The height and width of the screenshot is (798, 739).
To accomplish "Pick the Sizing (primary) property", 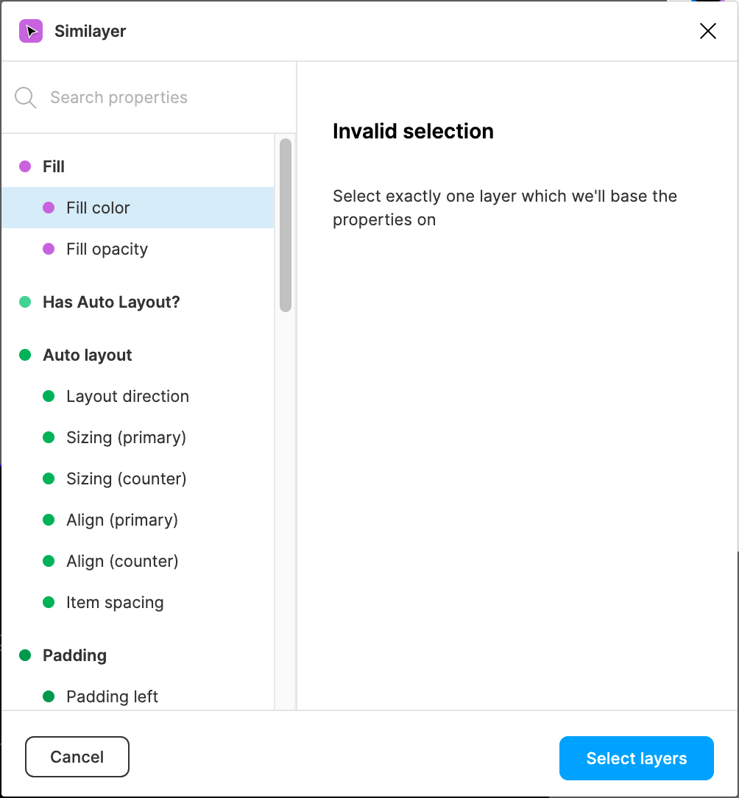I will coord(126,437).
